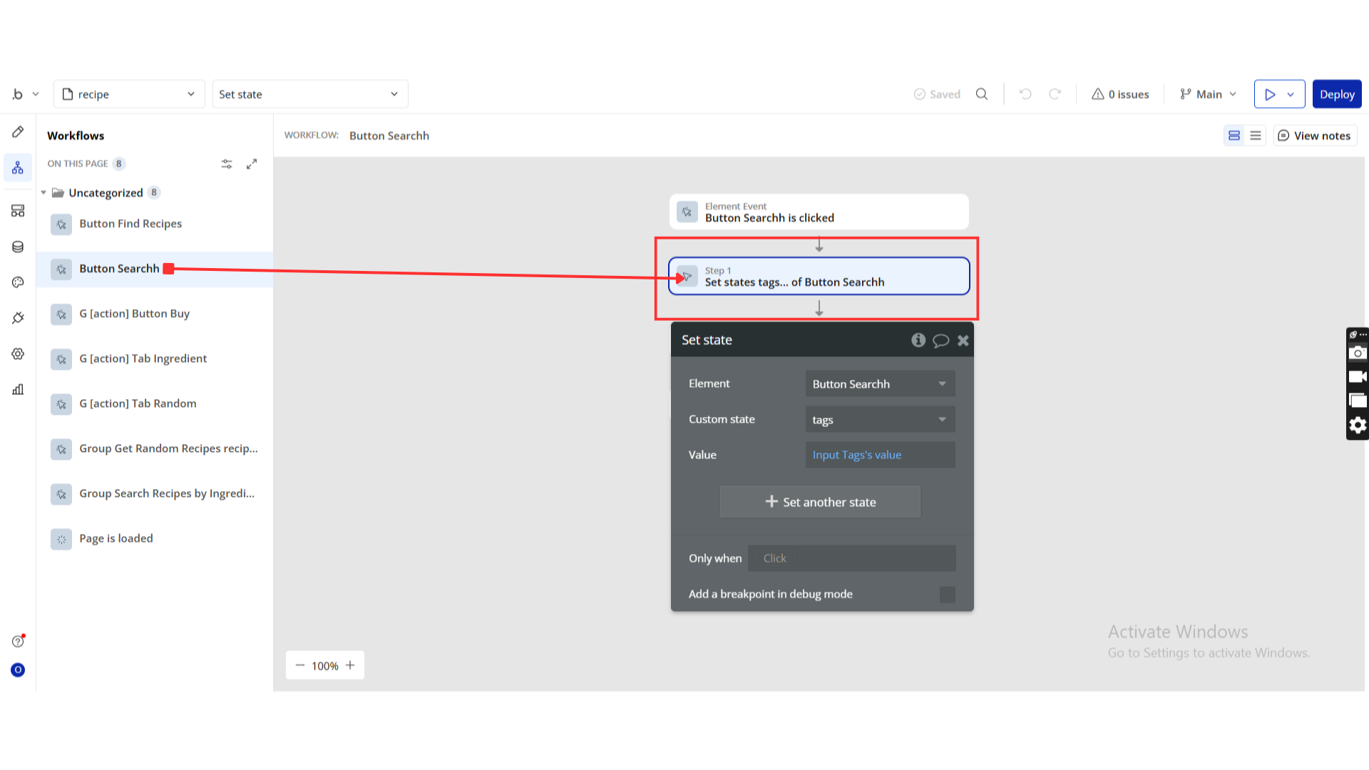Screen dimensions: 1369x770
Task: Open the Styles palette icon
Action: pyautogui.click(x=18, y=282)
